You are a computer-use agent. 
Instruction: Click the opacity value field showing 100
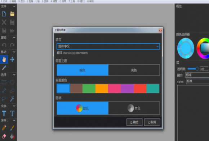point(204,69)
